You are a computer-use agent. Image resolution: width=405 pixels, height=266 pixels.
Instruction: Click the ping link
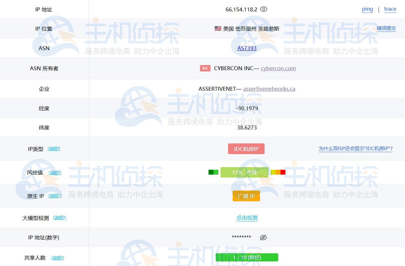(367, 9)
